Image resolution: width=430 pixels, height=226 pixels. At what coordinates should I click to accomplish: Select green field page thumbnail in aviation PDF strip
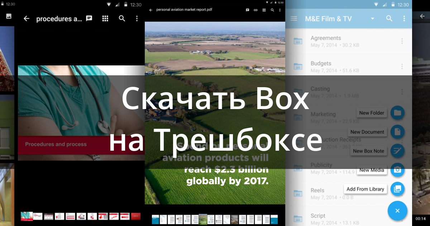[x=203, y=219]
